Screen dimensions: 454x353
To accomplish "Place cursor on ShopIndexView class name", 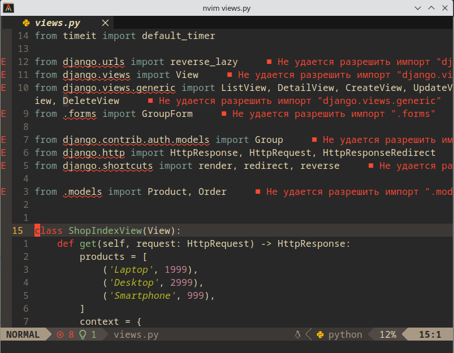I will coord(105,230).
